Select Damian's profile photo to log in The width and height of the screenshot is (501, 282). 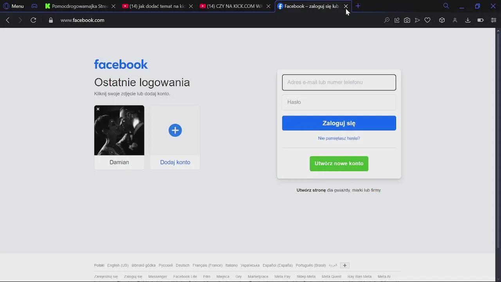pyautogui.click(x=119, y=130)
